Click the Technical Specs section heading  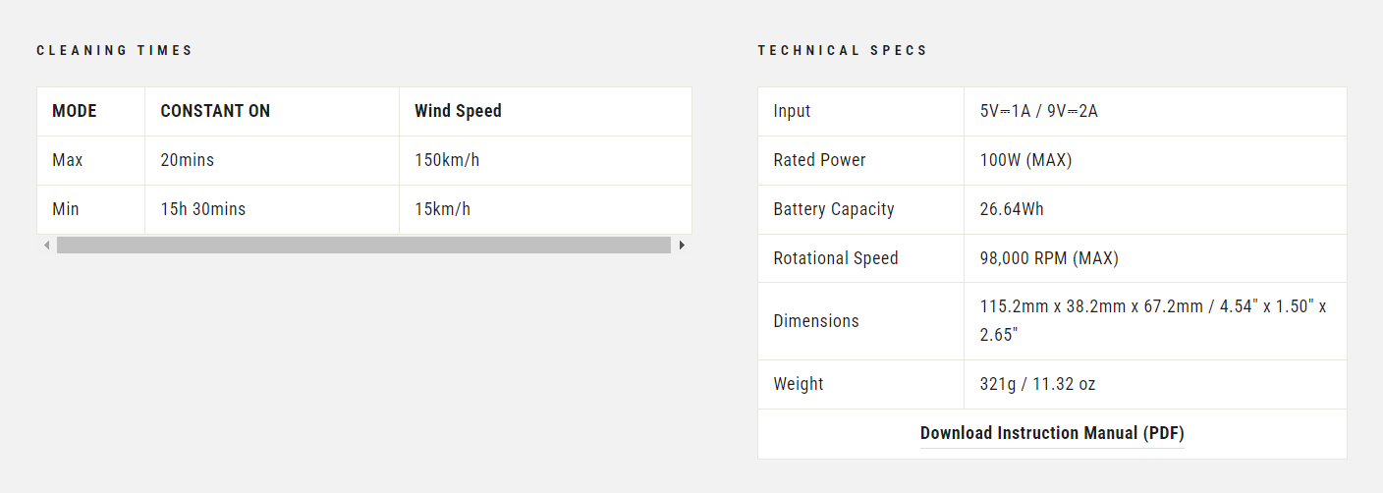[843, 50]
